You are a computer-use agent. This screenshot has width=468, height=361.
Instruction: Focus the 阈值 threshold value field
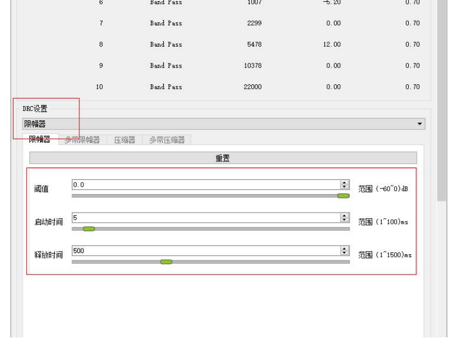(206, 184)
